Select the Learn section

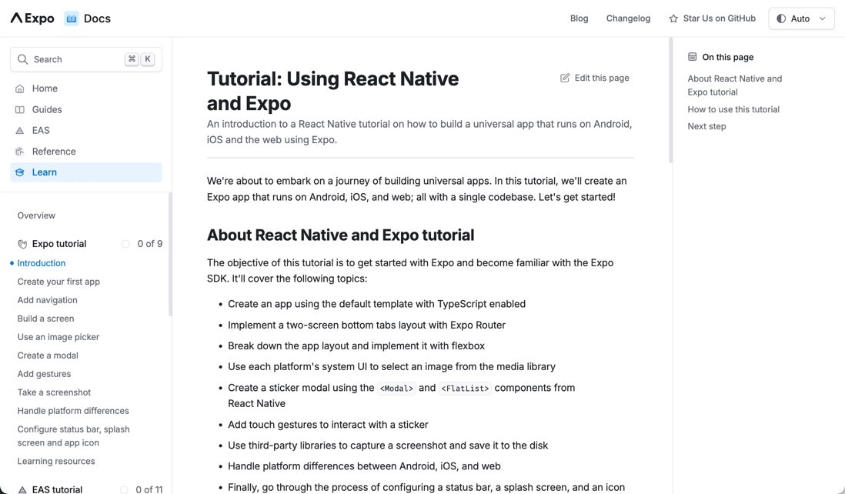point(85,172)
